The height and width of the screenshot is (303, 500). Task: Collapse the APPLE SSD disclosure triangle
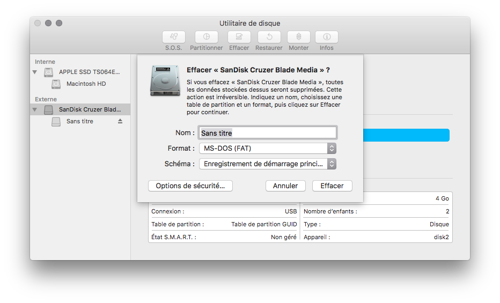35,72
